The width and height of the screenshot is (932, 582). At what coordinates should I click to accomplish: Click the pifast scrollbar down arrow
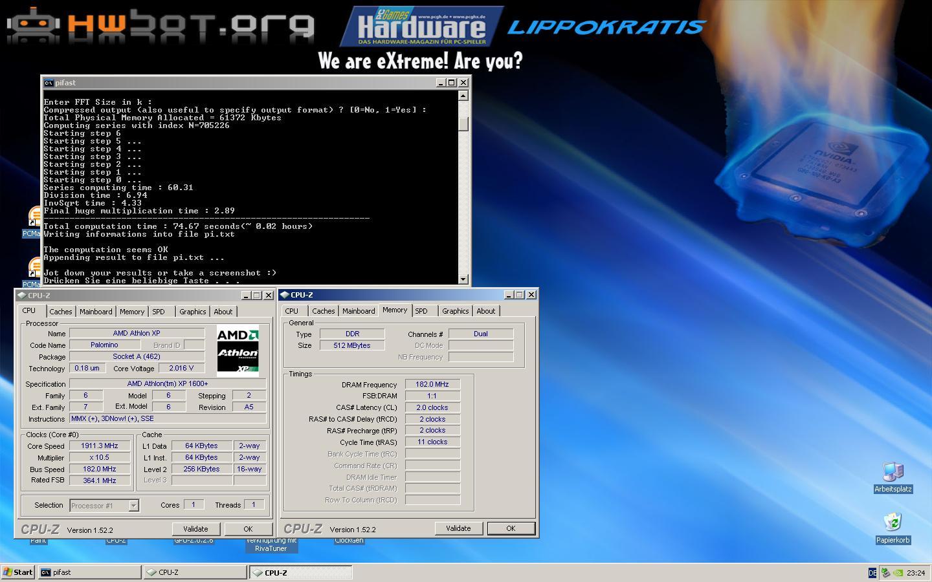tap(463, 279)
